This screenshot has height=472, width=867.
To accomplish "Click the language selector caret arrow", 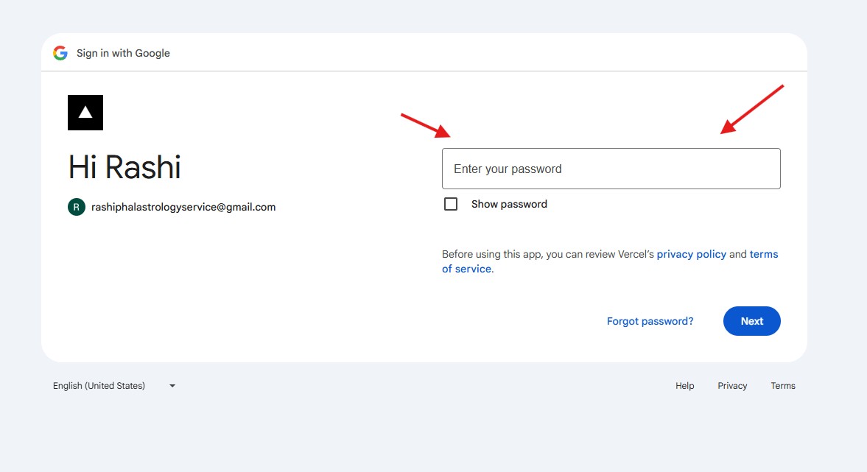I will click(172, 386).
